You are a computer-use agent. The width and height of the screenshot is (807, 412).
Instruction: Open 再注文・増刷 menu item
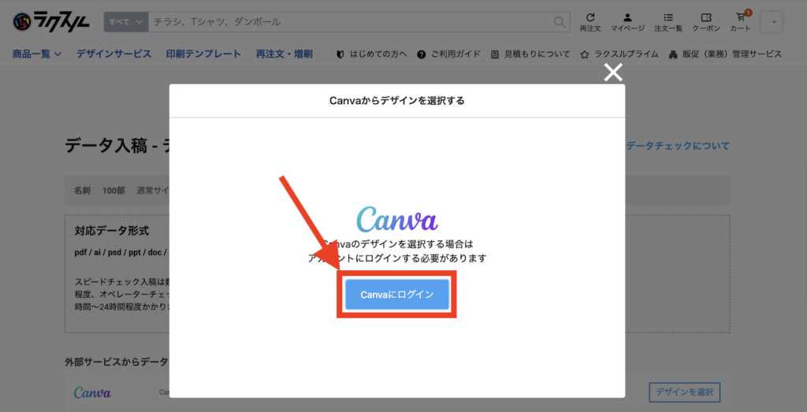(284, 54)
